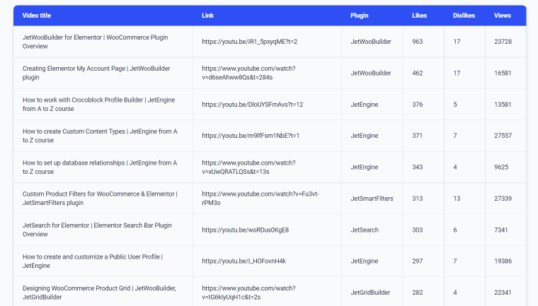Screen dimensions: 538x306
Task: Open the xUwQRATLQSs YouTube watch link
Action: (x=248, y=167)
